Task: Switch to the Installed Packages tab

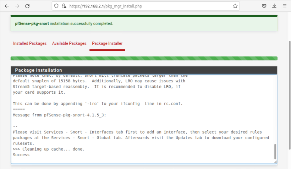Action: (x=30, y=43)
